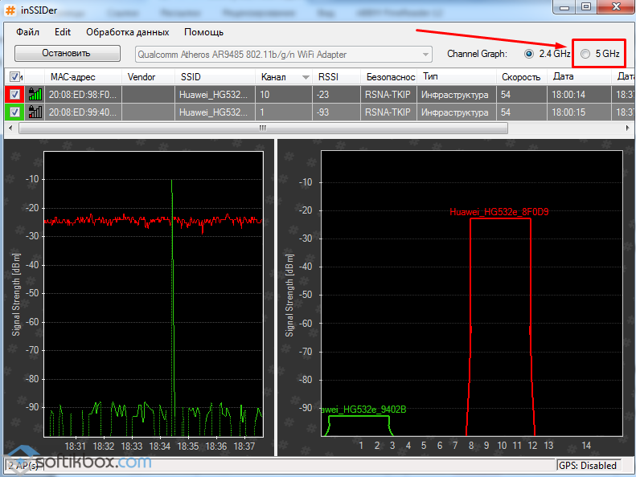Toggle the green checkbox for second network
The height and width of the screenshot is (477, 636).
[14, 112]
